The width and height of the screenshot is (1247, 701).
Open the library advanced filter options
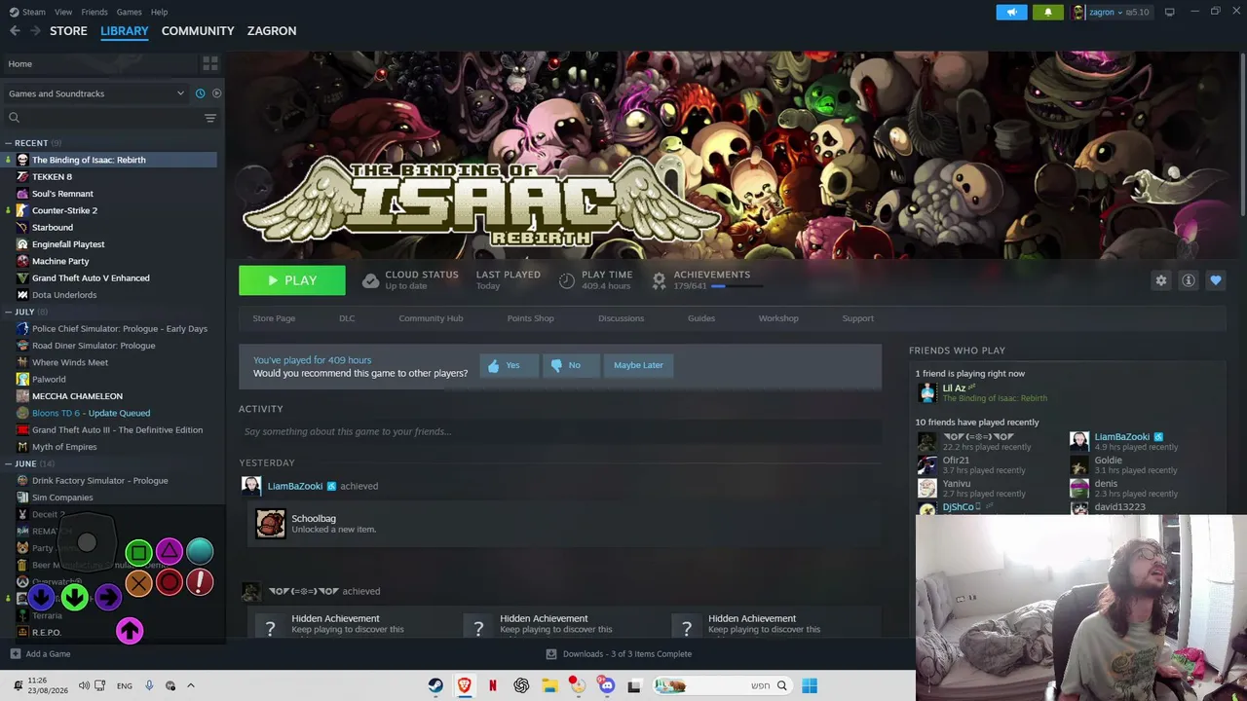pyautogui.click(x=210, y=118)
